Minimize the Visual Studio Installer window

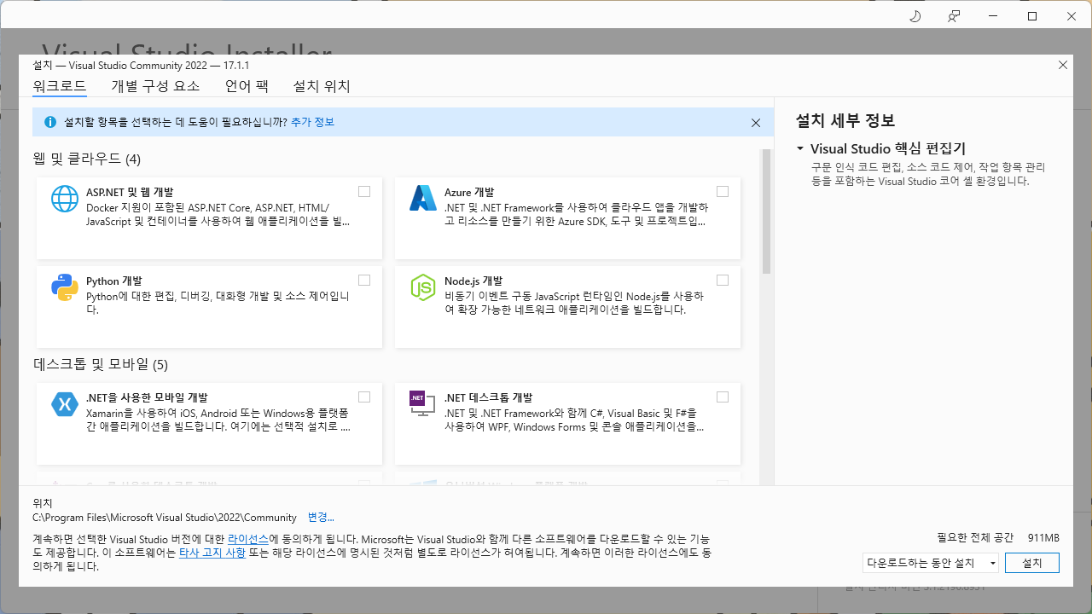point(993,16)
